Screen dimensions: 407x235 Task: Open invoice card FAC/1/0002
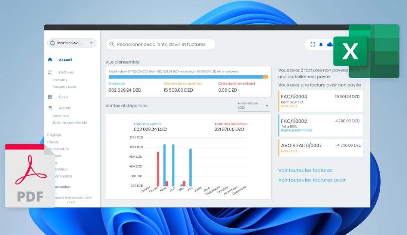click(x=320, y=126)
